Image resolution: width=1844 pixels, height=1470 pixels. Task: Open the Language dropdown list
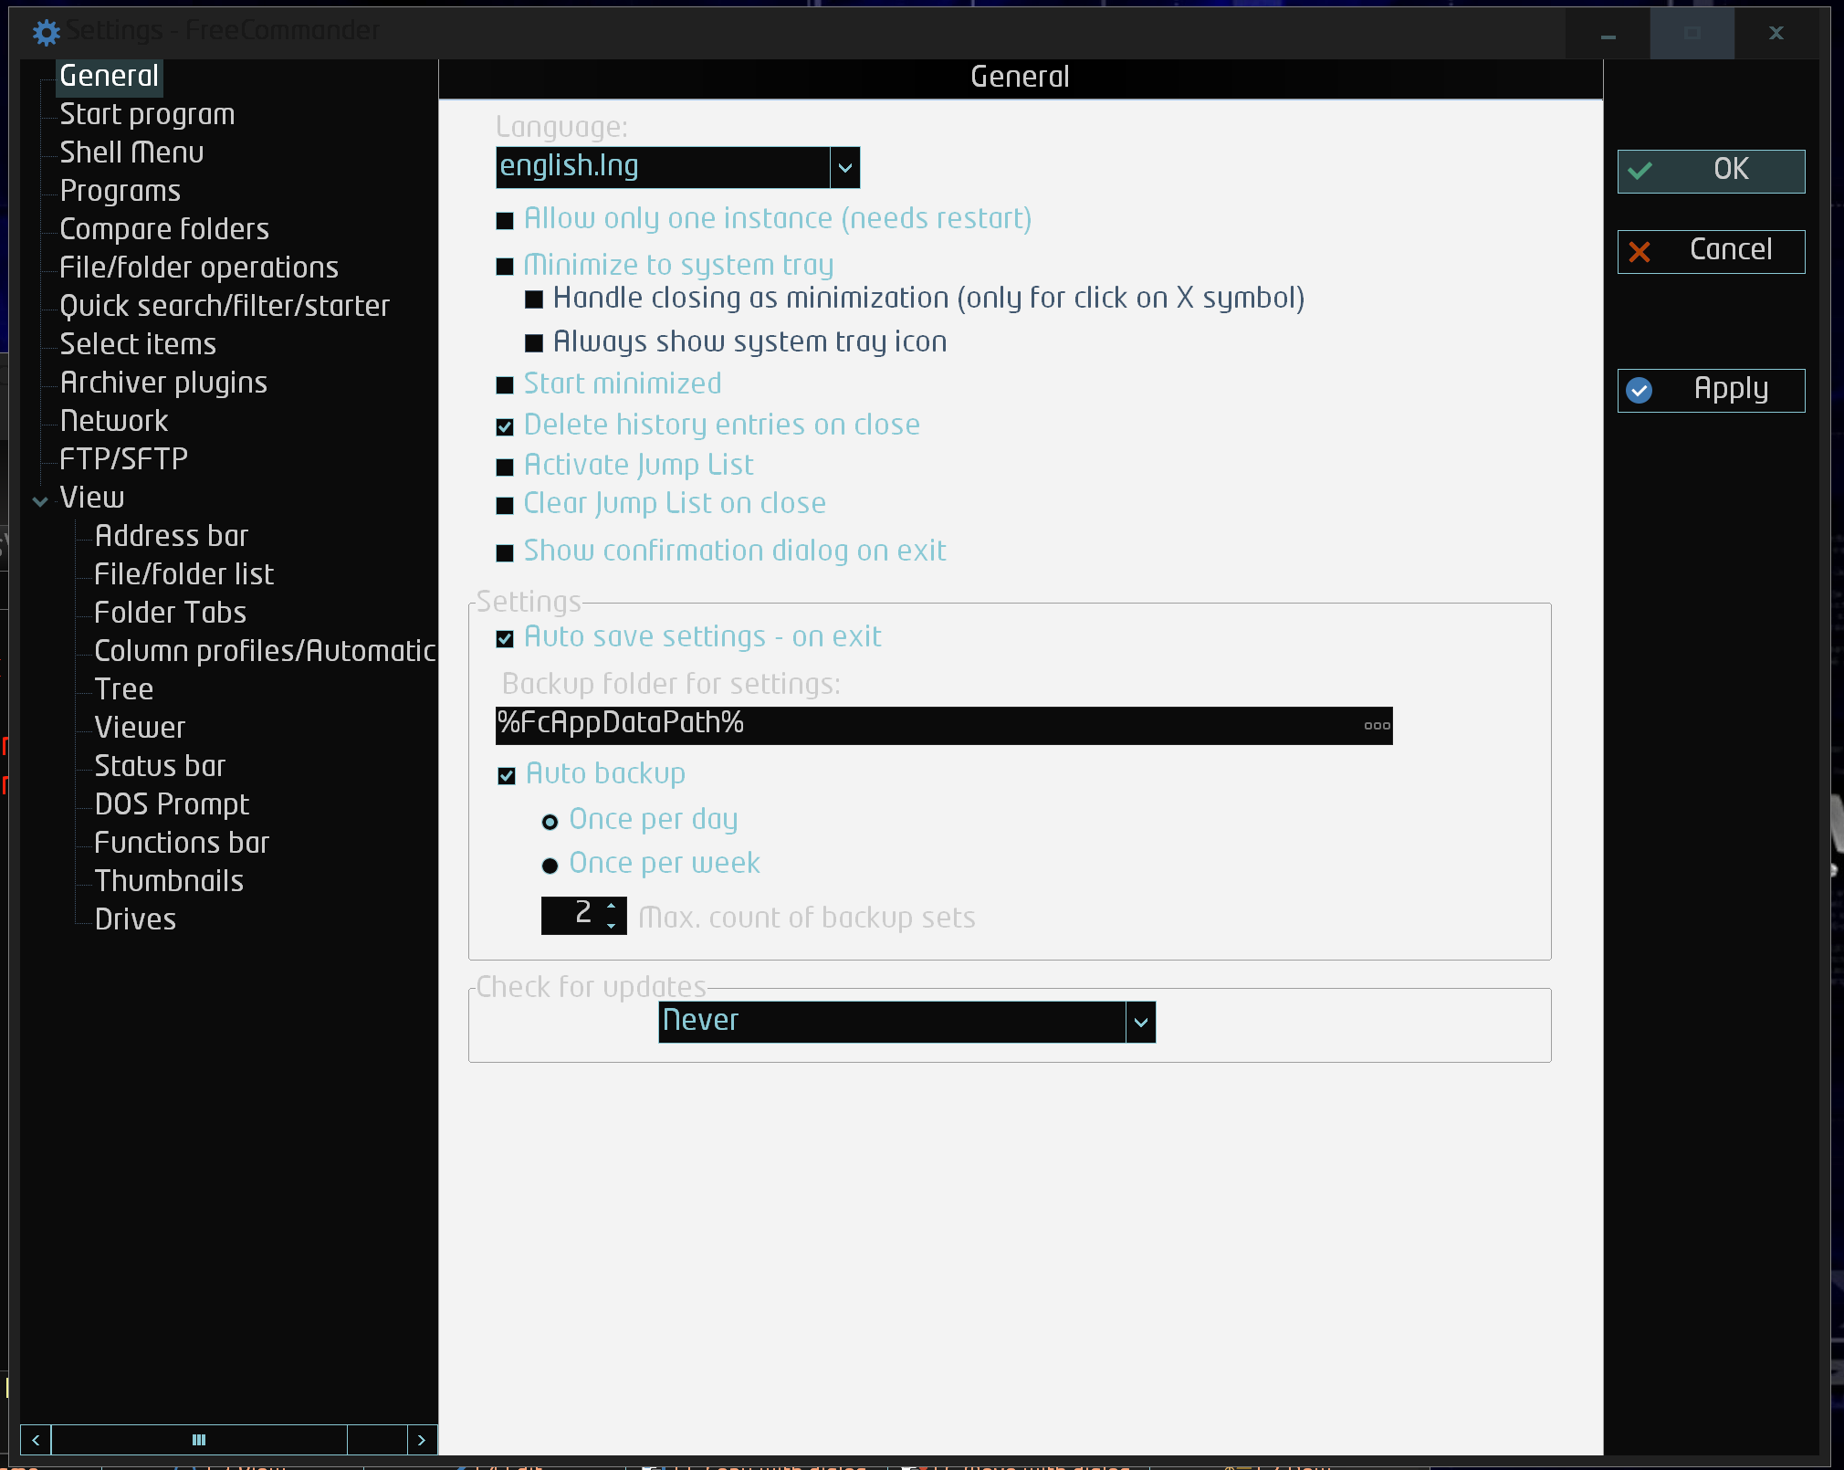click(x=845, y=168)
